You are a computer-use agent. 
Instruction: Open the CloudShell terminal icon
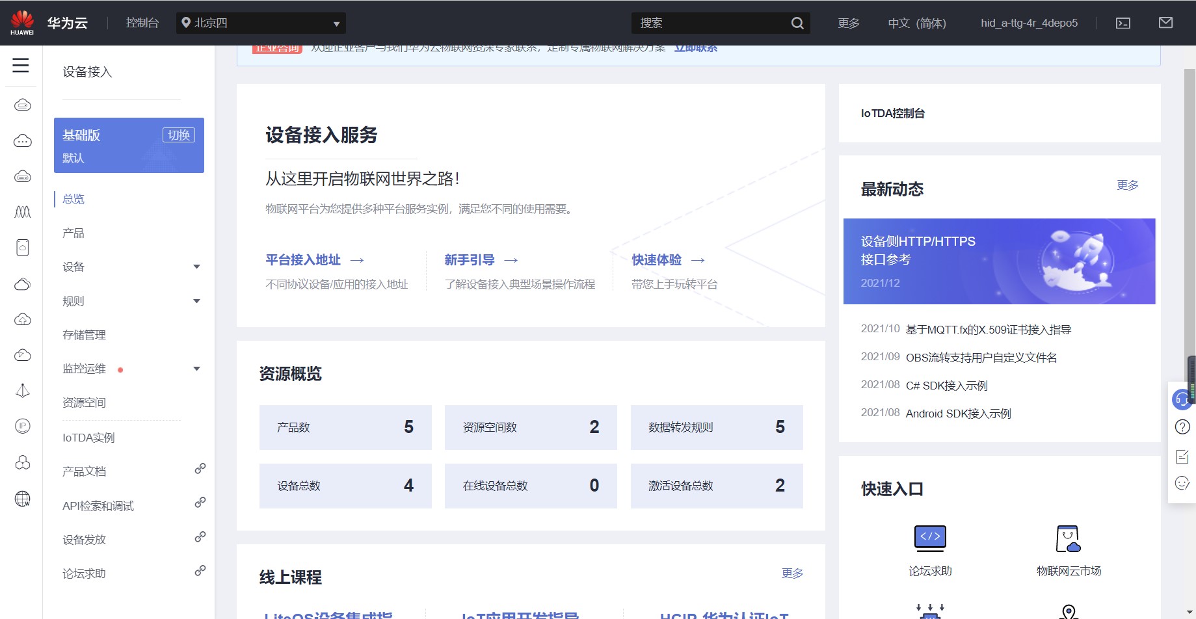1123,23
